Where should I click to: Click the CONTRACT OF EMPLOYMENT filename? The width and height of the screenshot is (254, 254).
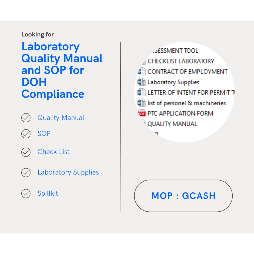pyautogui.click(x=188, y=71)
